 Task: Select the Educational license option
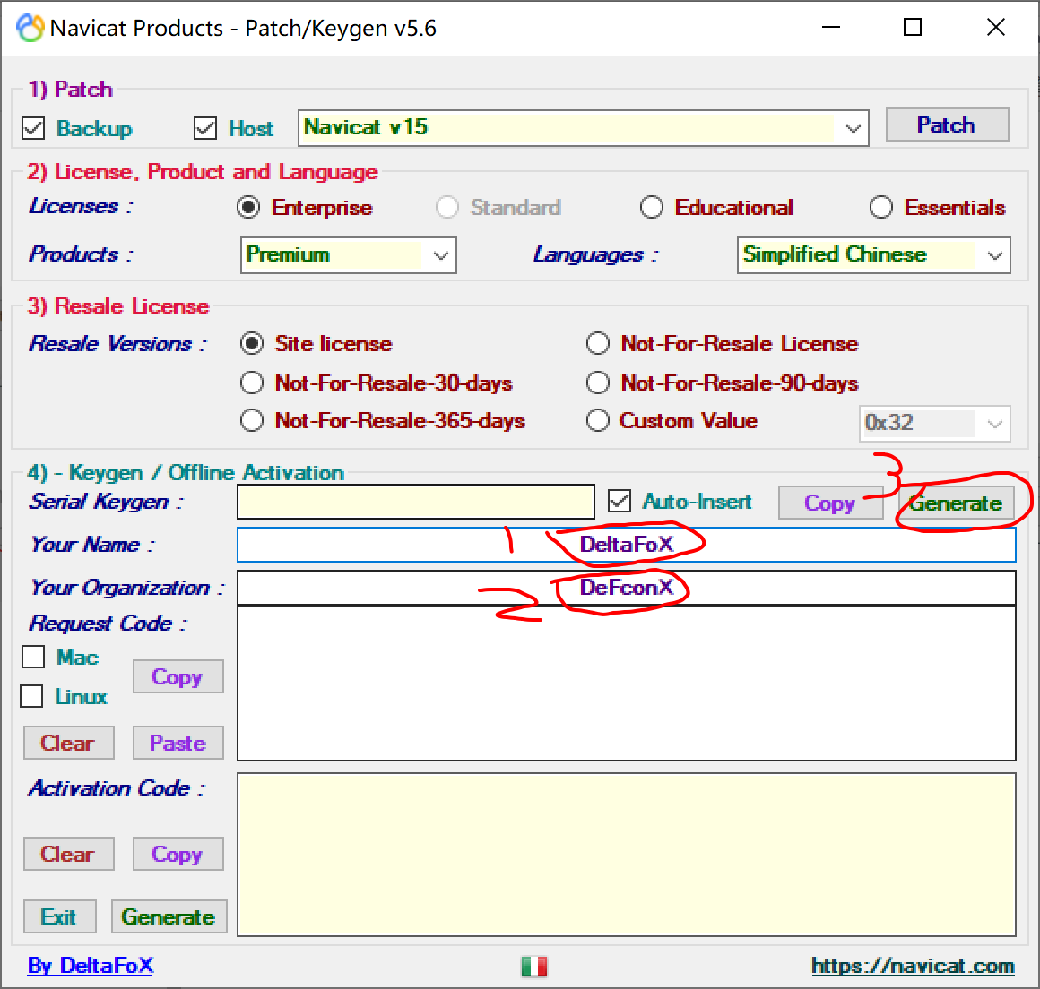tap(651, 208)
